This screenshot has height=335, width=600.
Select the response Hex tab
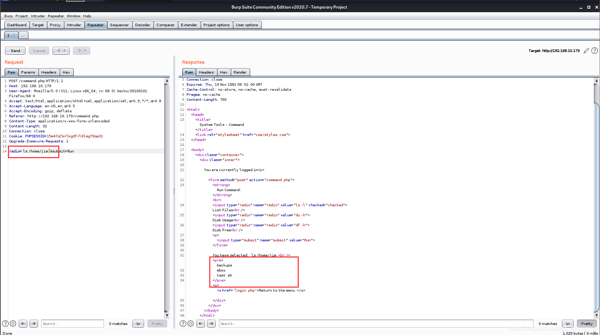pos(224,72)
